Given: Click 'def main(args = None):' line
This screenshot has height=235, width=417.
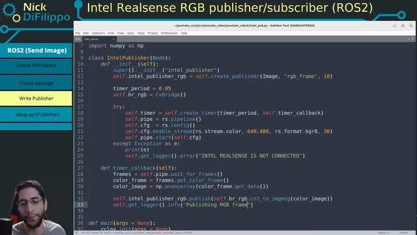Looking at the screenshot, I should (122, 223).
